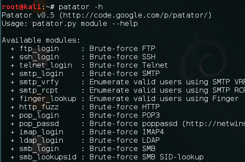The height and width of the screenshot is (162, 245).
Task: Click the smb_lookupsid module name
Action: (x=48, y=157)
